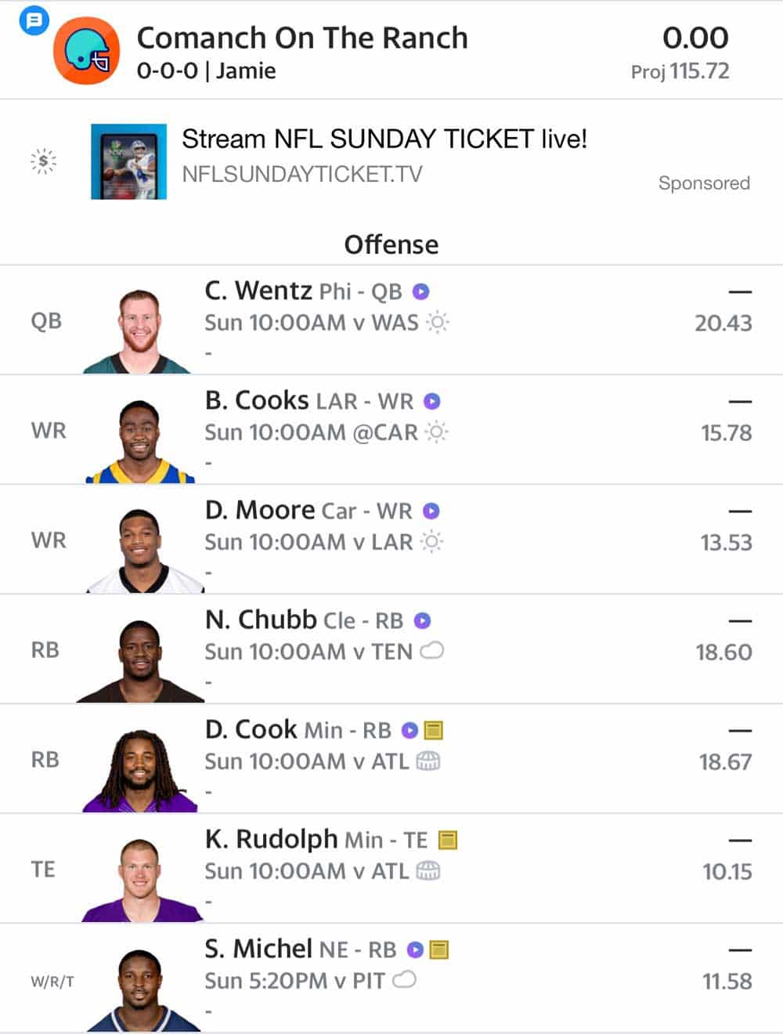
Task: Select the TE roster slot label
Action: coord(43,869)
